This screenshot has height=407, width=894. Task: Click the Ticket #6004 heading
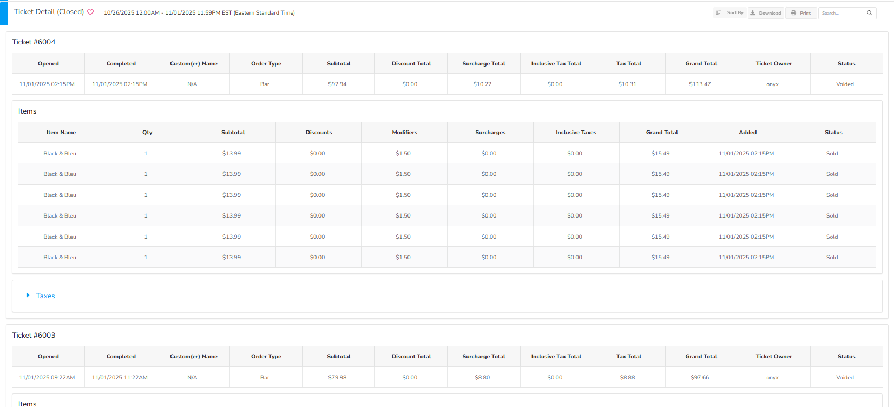(34, 42)
